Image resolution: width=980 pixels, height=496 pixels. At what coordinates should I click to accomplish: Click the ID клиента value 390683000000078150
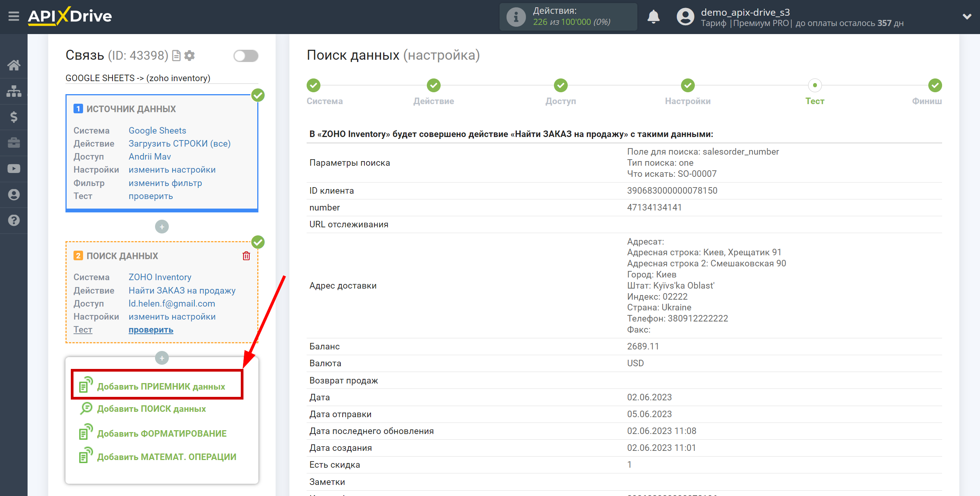point(672,191)
